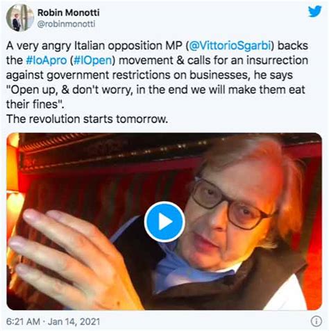This screenshot has height=331, width=329.
Task: Click the 6:21 AM timestamp
Action: pyautogui.click(x=23, y=322)
